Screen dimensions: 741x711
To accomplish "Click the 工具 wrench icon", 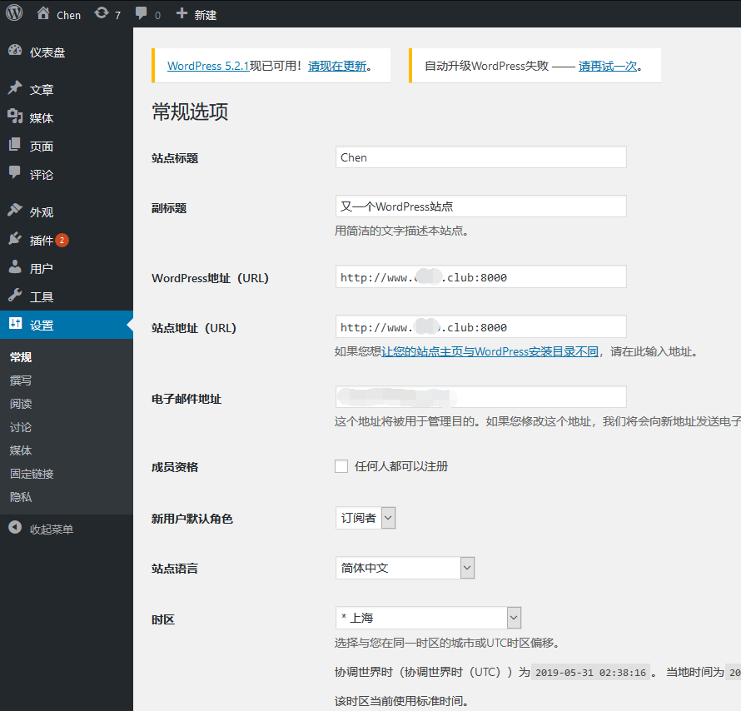I will (15, 296).
